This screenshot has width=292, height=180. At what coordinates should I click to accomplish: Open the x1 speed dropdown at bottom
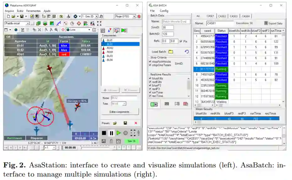pos(54,148)
